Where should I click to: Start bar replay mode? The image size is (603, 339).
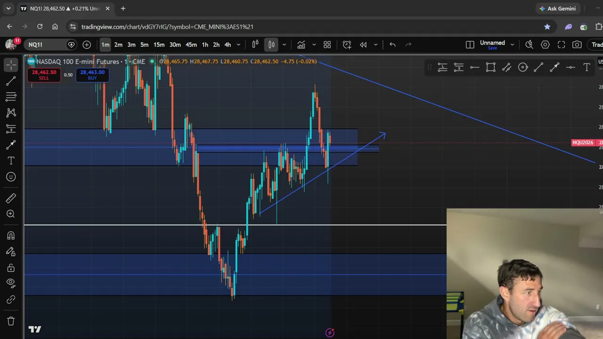click(x=363, y=45)
